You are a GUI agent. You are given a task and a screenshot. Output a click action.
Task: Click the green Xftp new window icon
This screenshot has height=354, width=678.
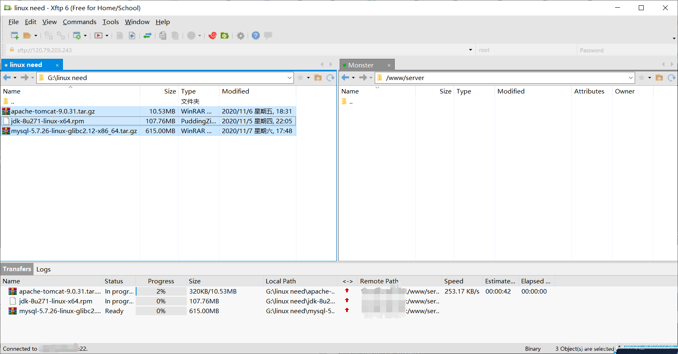224,36
